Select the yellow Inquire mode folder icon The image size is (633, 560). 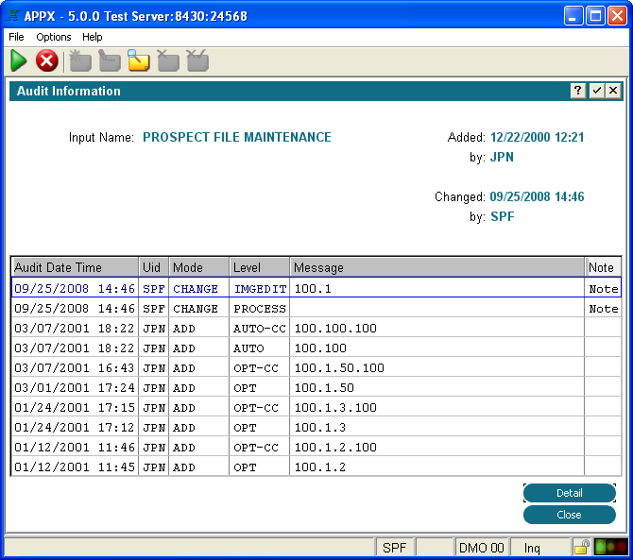[x=139, y=61]
